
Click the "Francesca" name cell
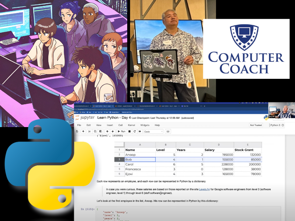point(140,169)
